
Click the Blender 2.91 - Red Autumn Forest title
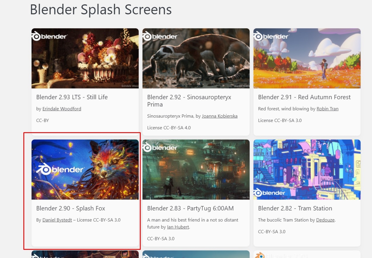304,97
